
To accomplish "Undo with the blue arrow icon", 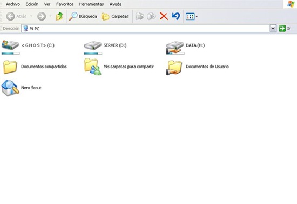I will 176,16.
